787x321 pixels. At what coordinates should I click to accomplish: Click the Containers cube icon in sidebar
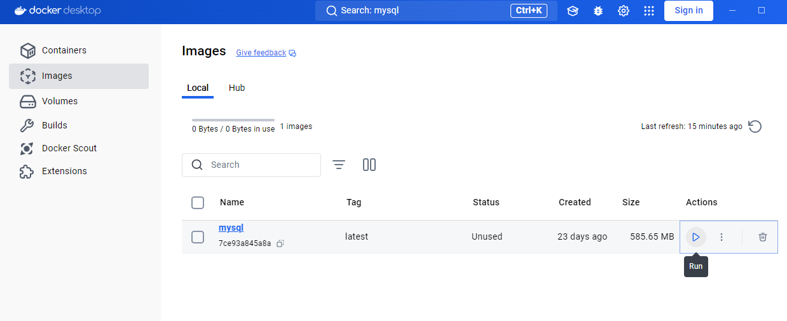pyautogui.click(x=27, y=50)
